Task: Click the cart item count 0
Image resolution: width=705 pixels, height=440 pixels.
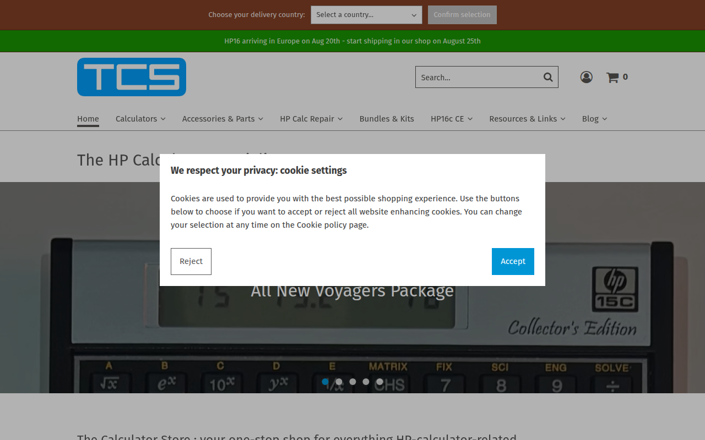Action: pos(625,77)
